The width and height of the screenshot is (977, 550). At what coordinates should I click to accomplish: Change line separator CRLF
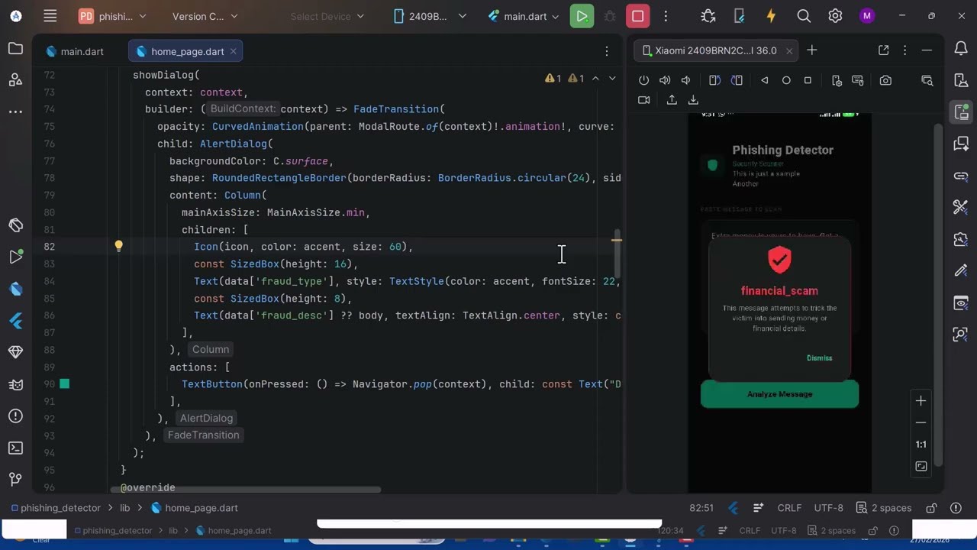[x=789, y=508]
